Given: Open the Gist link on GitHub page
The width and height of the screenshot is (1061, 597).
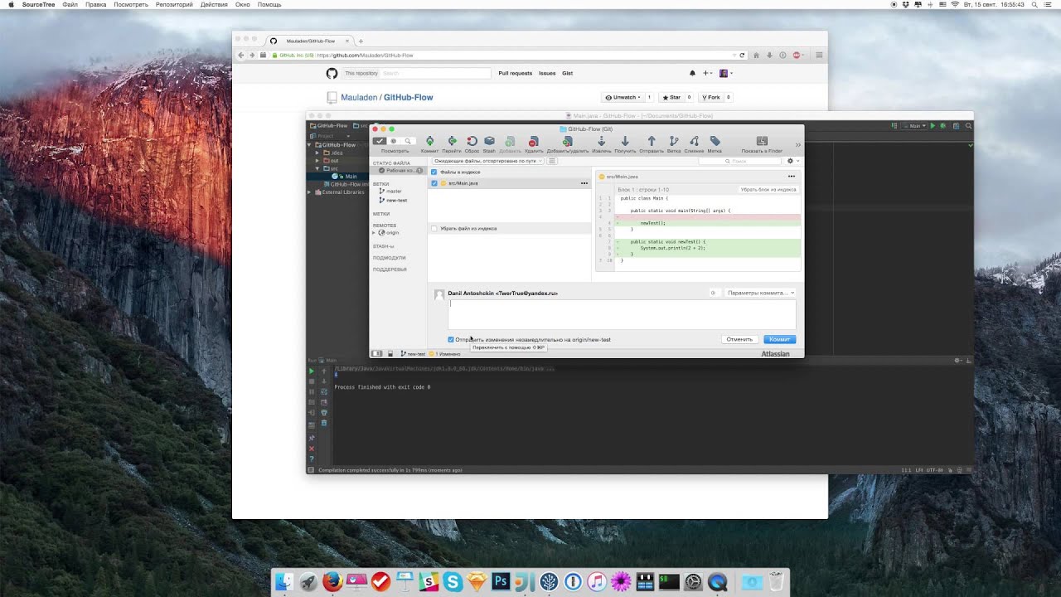Looking at the screenshot, I should [x=568, y=73].
